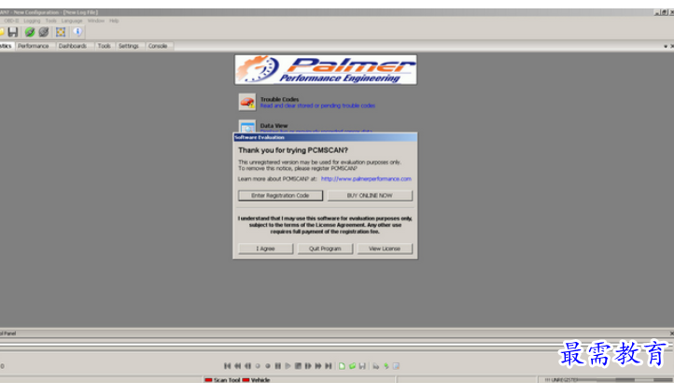The width and height of the screenshot is (674, 383).
Task: Switch to the Tools tab
Action: (x=104, y=46)
